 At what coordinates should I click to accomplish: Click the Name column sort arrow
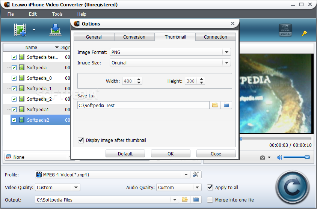pyautogui.click(x=57, y=47)
